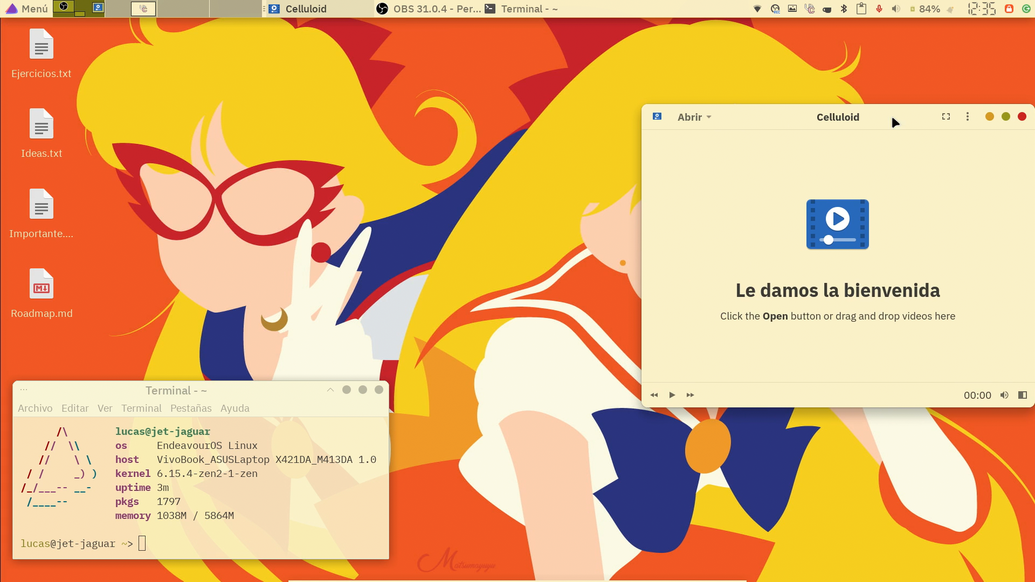The width and height of the screenshot is (1035, 582).
Task: Click the speaker volume tray icon
Action: coord(896,9)
